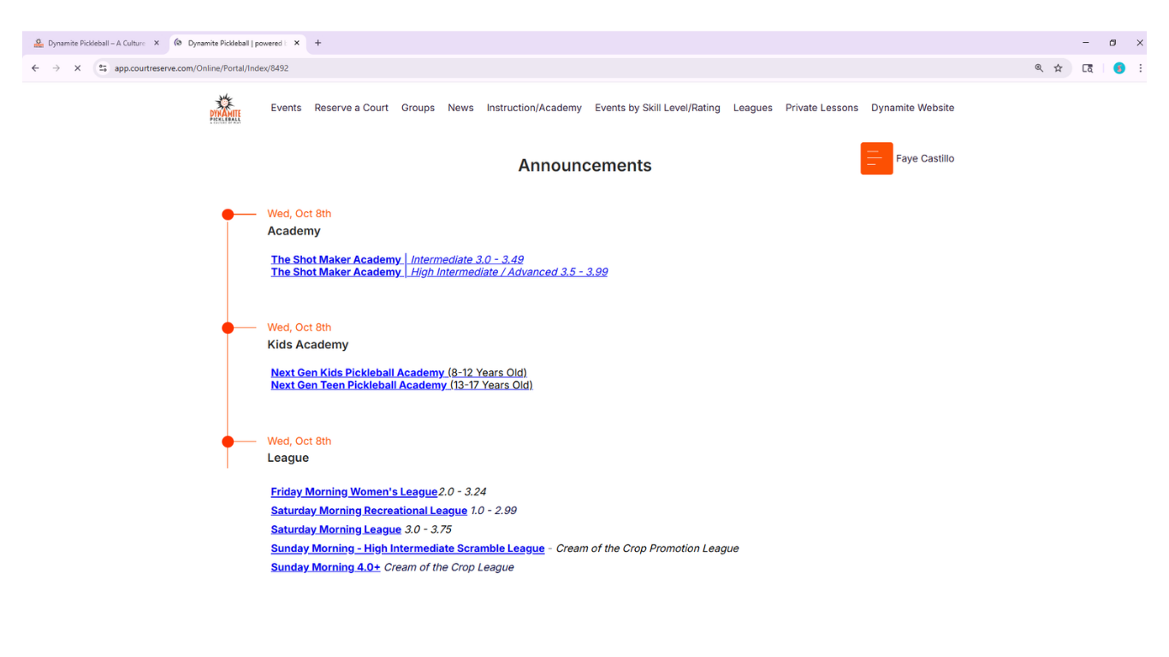View site information icon in address bar
1169x657 pixels.
pyautogui.click(x=103, y=68)
